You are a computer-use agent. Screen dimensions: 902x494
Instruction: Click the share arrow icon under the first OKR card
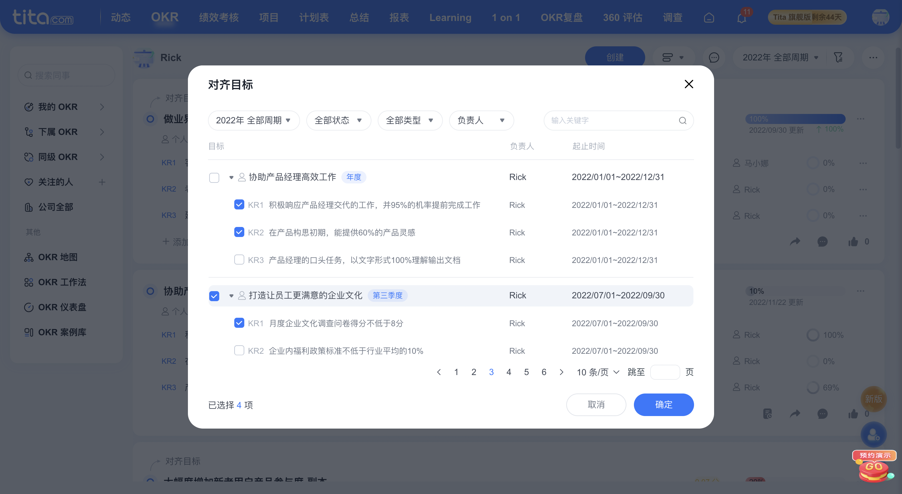[x=795, y=242]
